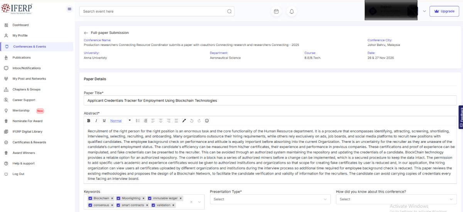Open the calendar icon in the top bar
Image resolution: width=463 pixels, height=212 pixels.
click(x=276, y=12)
